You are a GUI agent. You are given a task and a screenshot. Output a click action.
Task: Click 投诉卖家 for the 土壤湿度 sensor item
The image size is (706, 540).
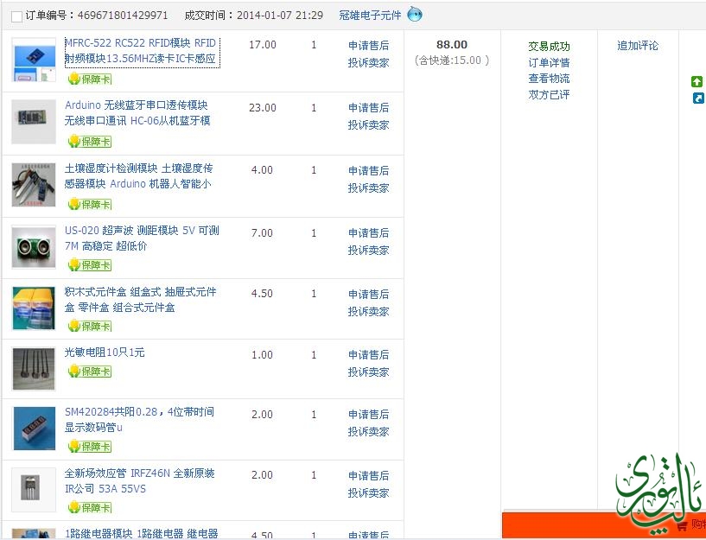click(368, 187)
